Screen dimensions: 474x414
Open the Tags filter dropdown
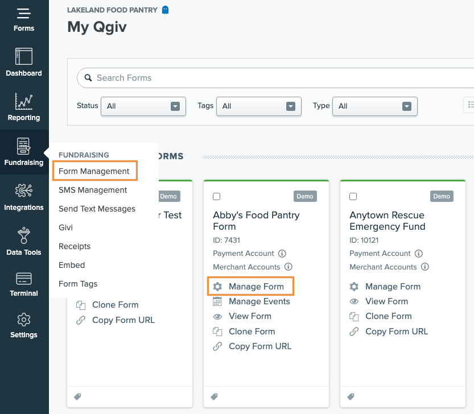259,106
